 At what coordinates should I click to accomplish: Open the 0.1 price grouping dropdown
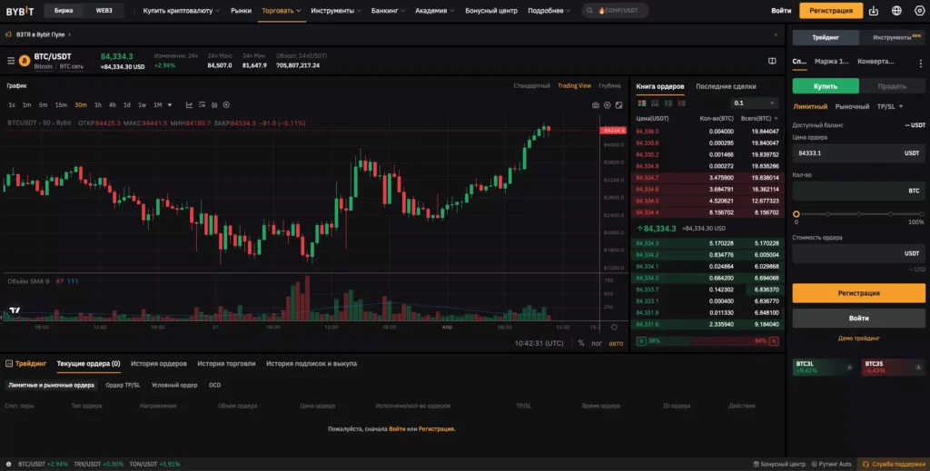click(x=754, y=103)
